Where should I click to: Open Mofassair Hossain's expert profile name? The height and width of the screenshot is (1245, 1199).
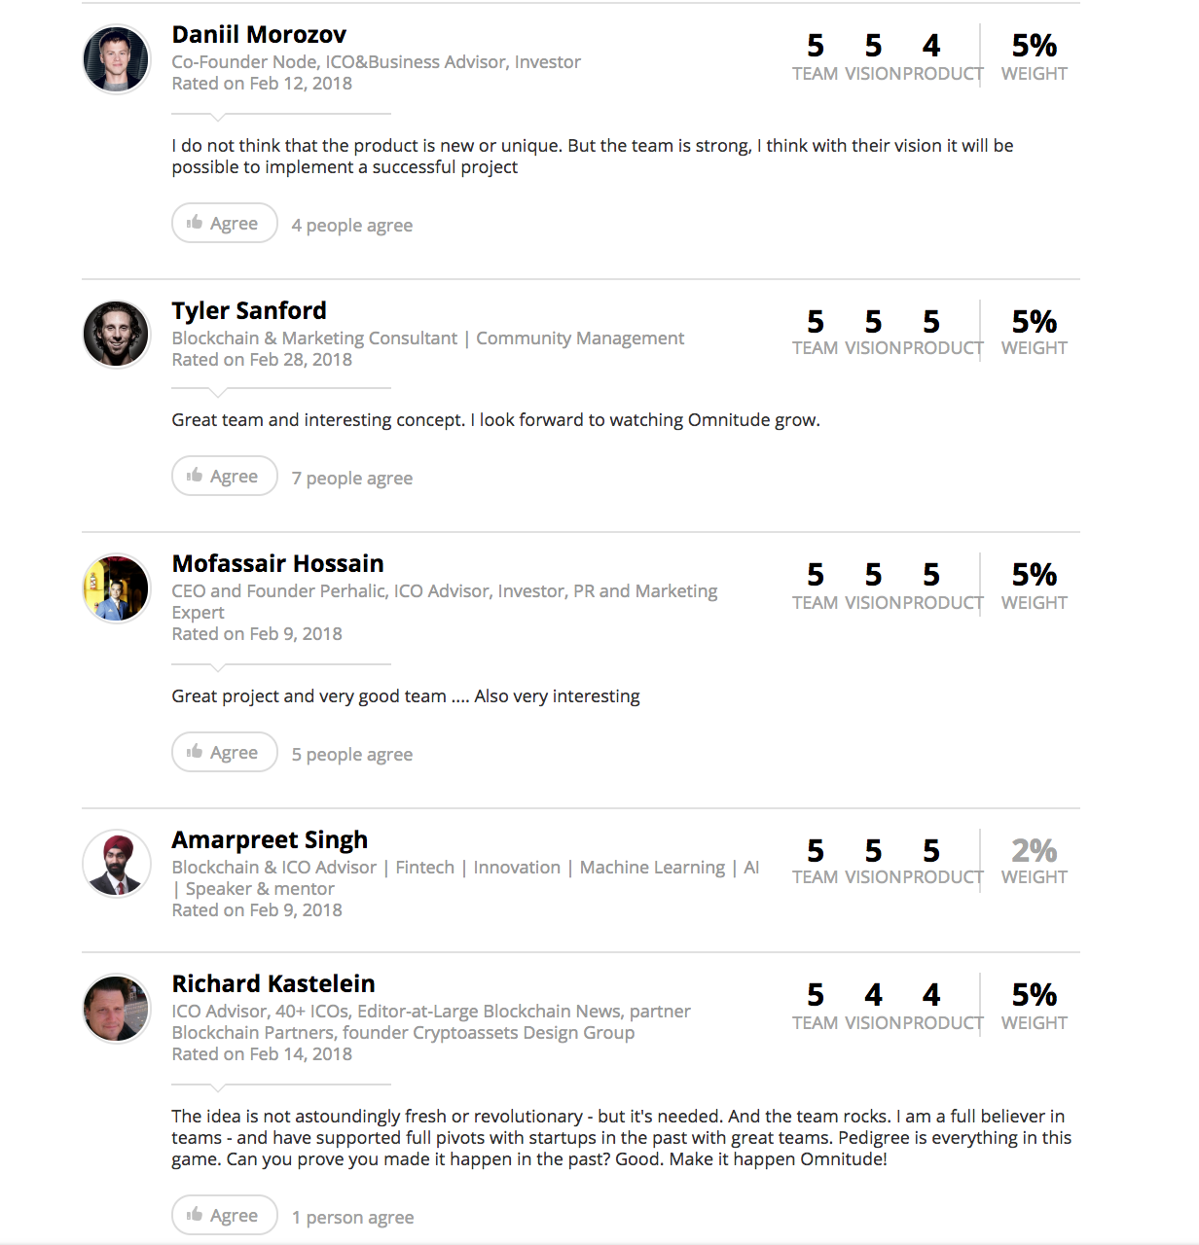coord(277,564)
